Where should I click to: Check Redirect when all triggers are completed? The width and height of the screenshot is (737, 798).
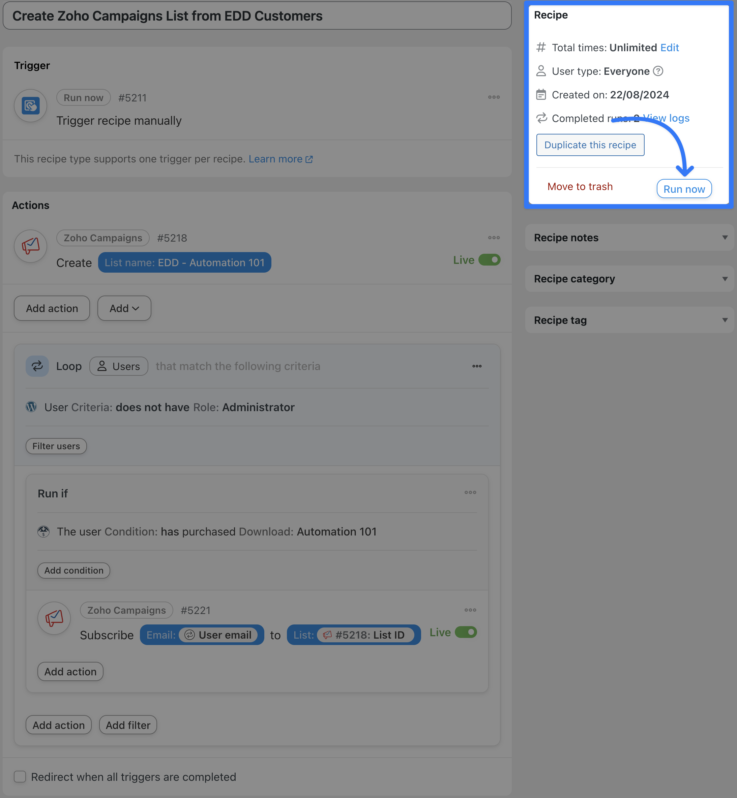20,776
